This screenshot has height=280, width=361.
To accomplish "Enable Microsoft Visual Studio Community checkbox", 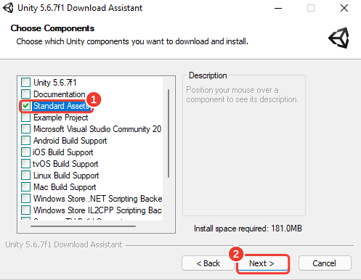I will (x=25, y=129).
